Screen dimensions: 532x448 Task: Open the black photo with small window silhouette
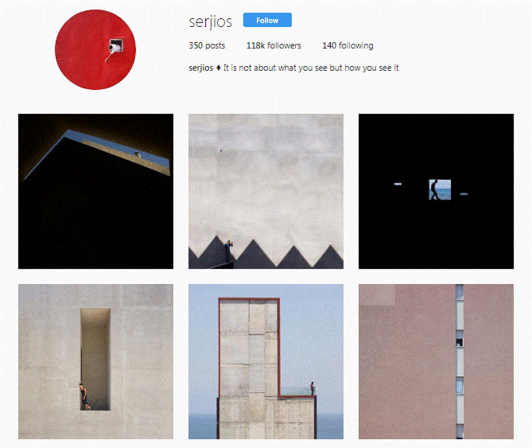(x=436, y=192)
